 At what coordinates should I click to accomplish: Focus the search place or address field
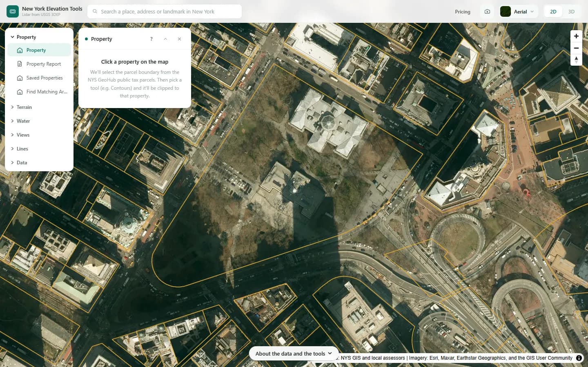[165, 11]
